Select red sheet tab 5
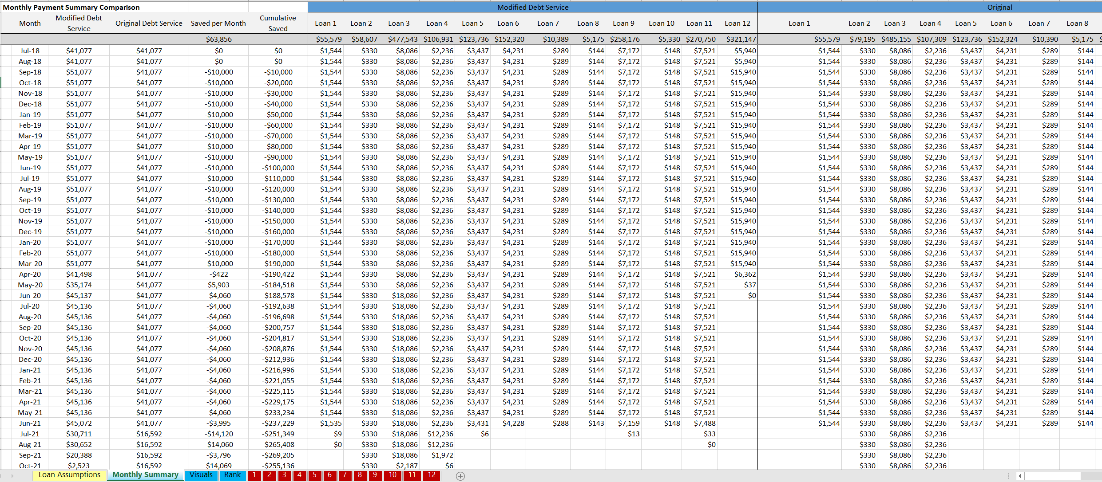The height and width of the screenshot is (482, 1102). pyautogui.click(x=314, y=475)
